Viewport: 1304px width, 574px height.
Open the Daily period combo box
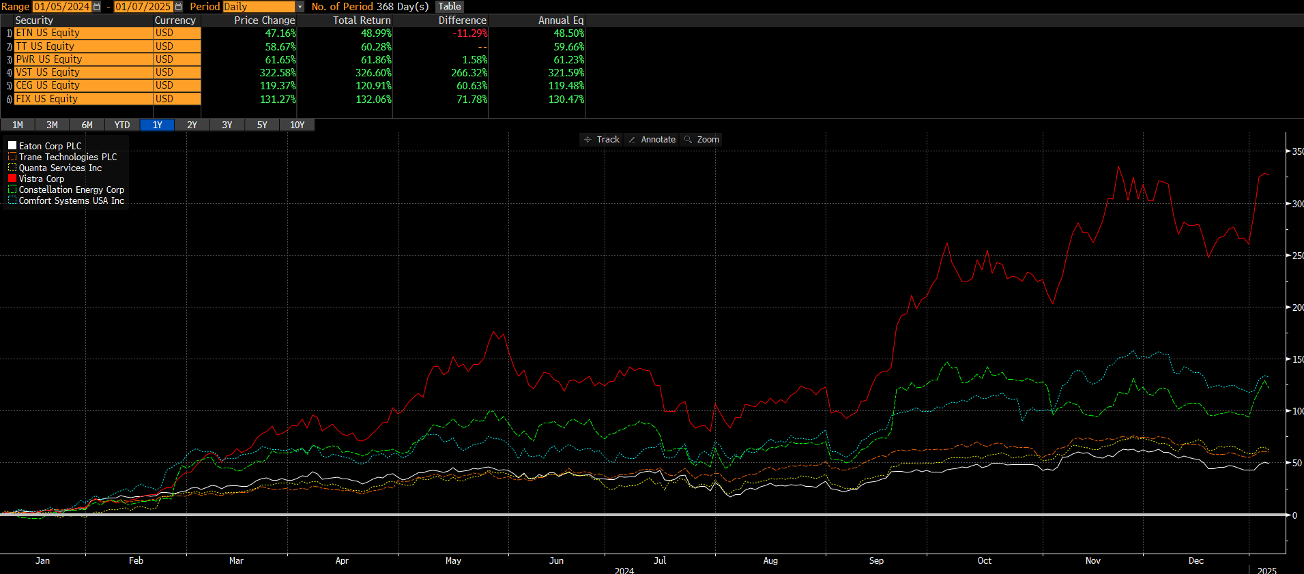259,7
